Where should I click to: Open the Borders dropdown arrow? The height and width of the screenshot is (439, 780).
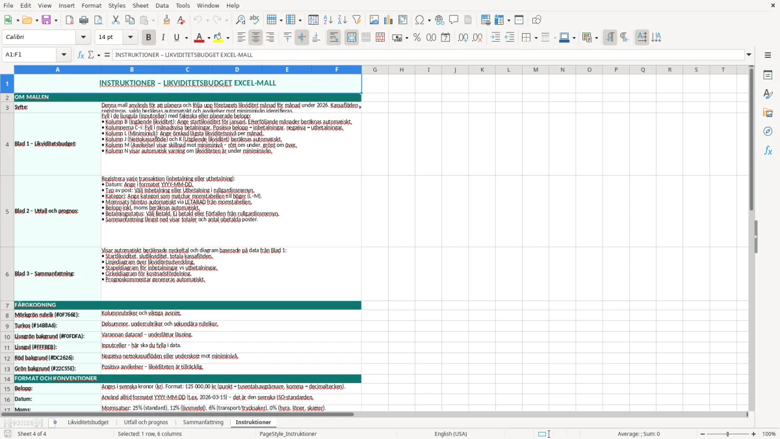click(535, 38)
